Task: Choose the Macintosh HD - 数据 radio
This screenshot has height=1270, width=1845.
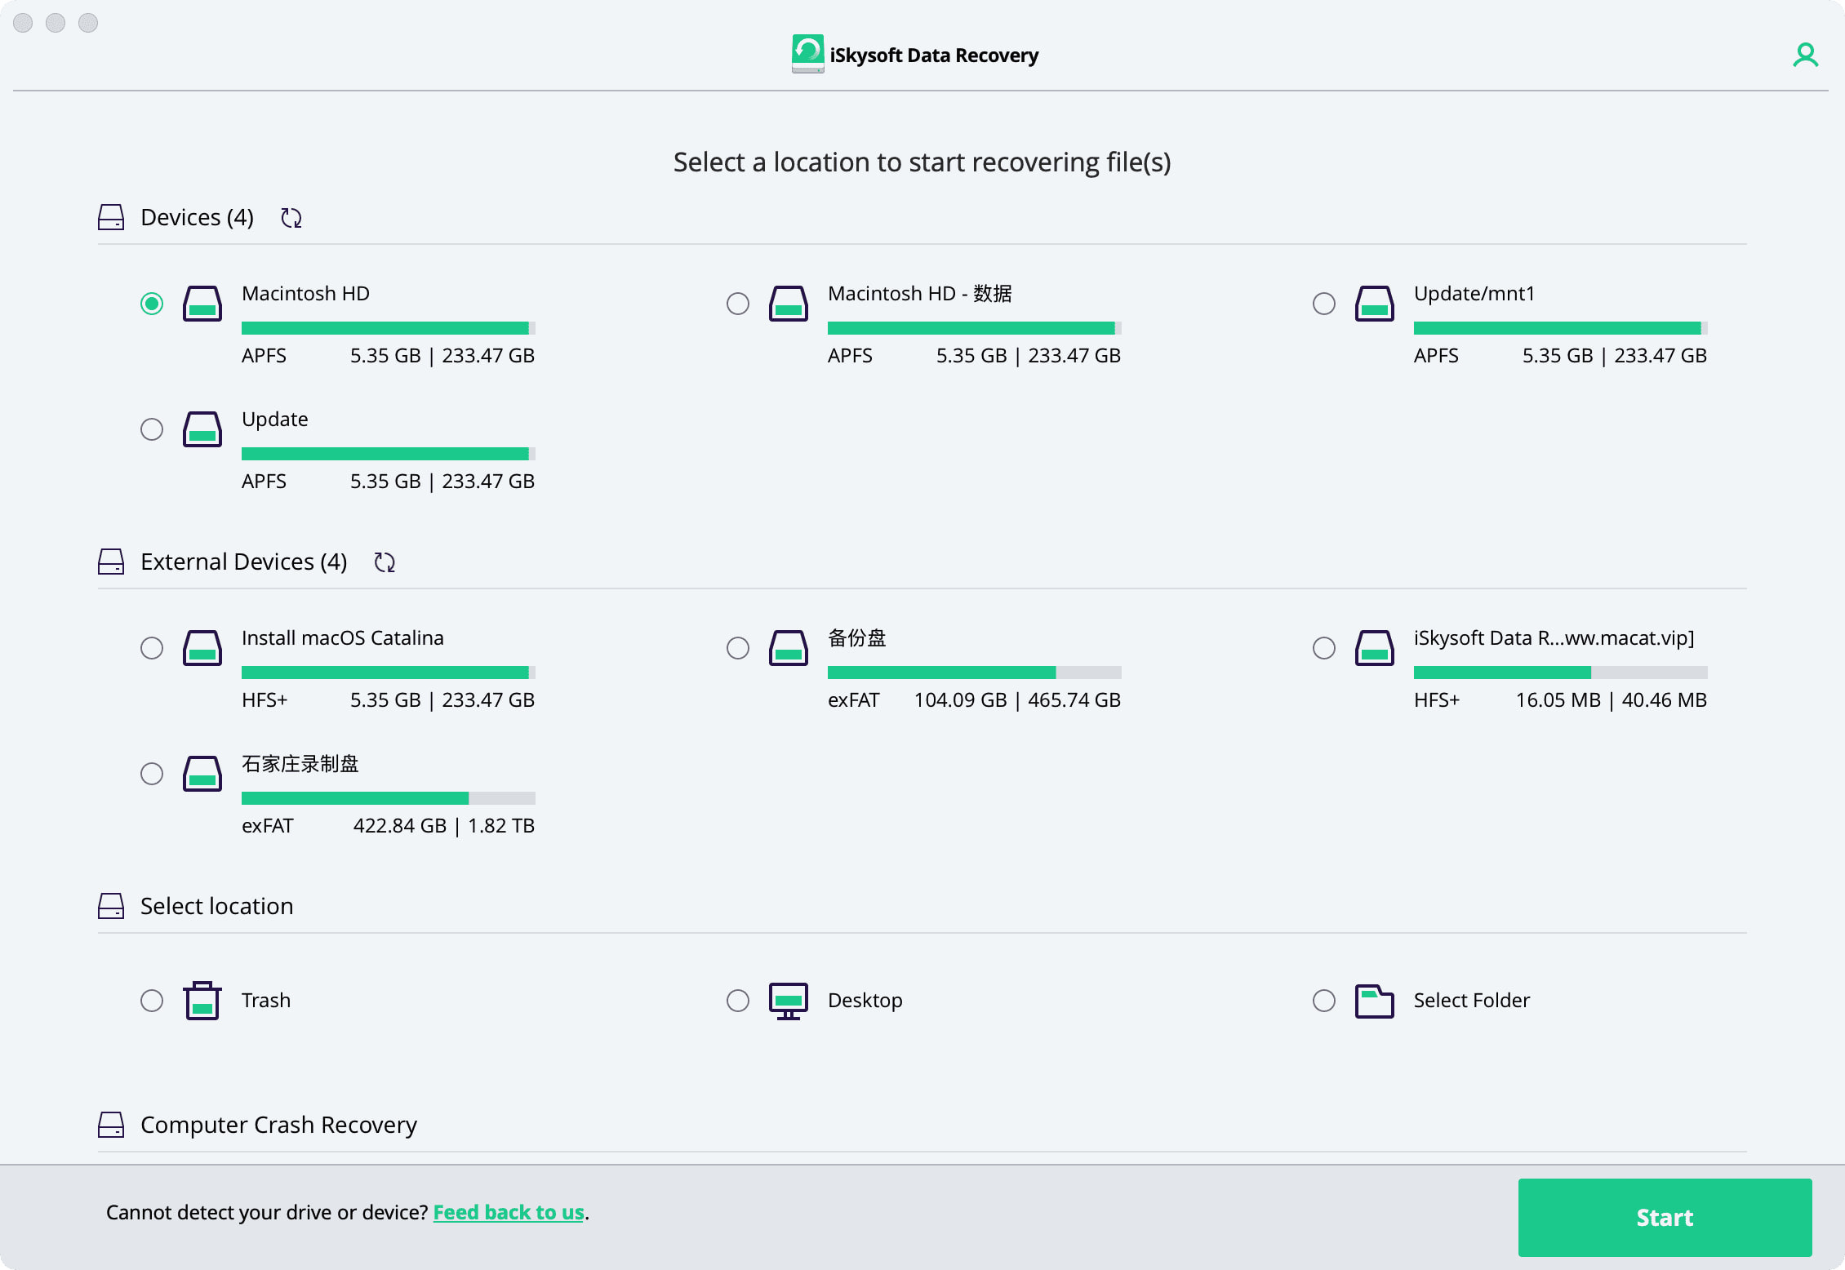Action: coord(738,304)
